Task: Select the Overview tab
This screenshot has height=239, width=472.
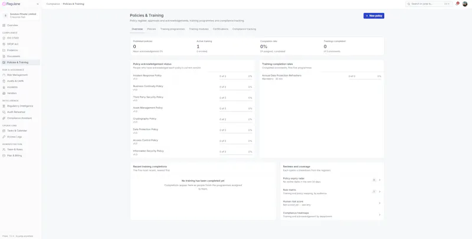Action: pyautogui.click(x=137, y=29)
